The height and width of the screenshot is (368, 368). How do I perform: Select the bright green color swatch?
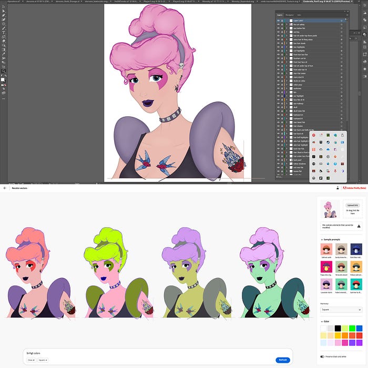pyautogui.click(x=352, y=328)
